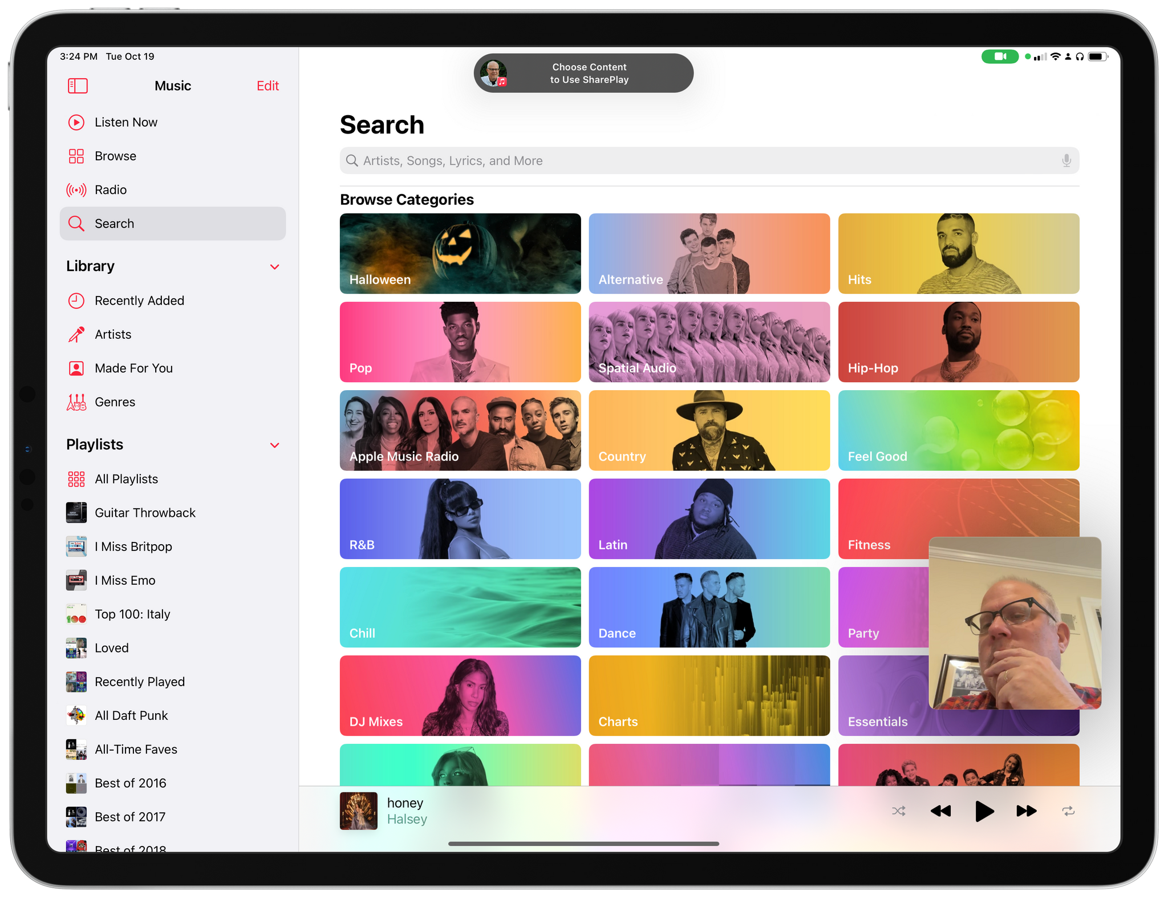Image resolution: width=1168 pixels, height=899 pixels.
Task: Toggle the sidebar panel icon
Action: pyautogui.click(x=78, y=86)
